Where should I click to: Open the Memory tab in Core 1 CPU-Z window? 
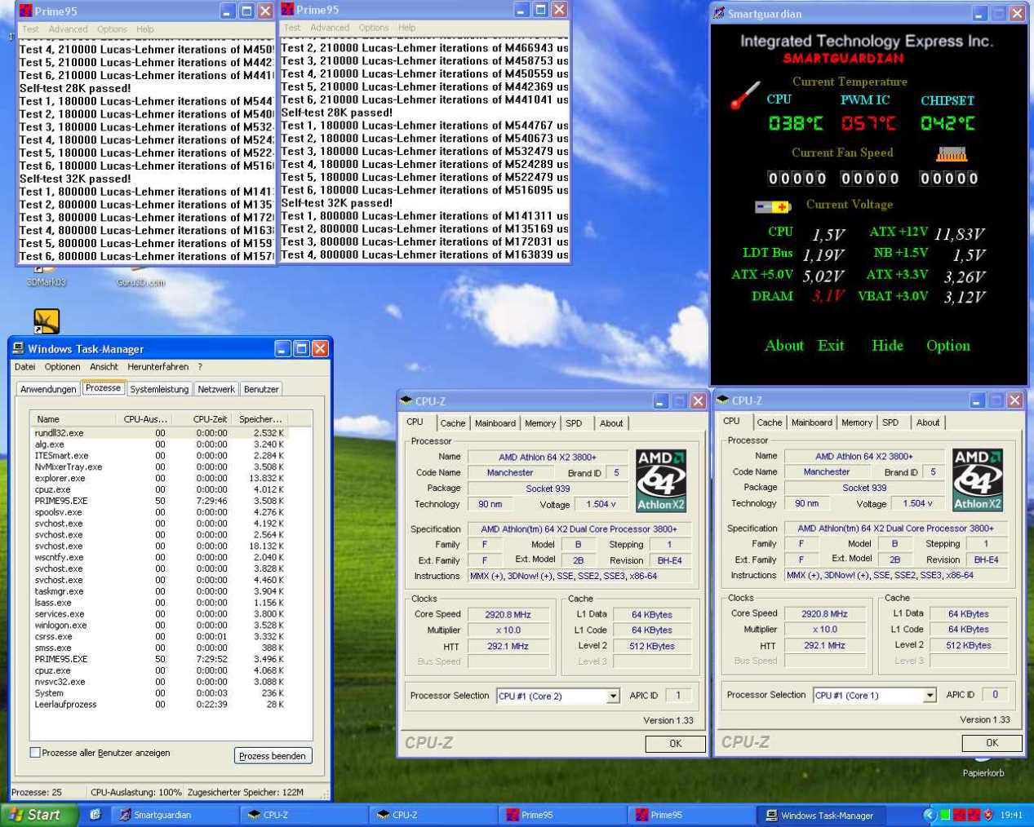click(857, 422)
